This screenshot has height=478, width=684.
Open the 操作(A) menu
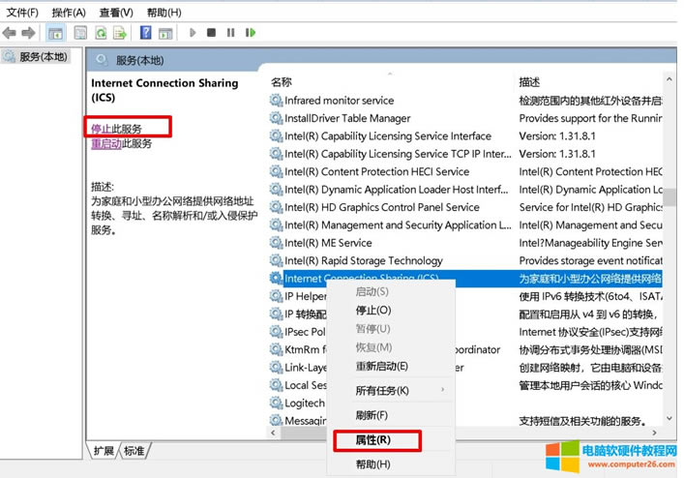(69, 13)
